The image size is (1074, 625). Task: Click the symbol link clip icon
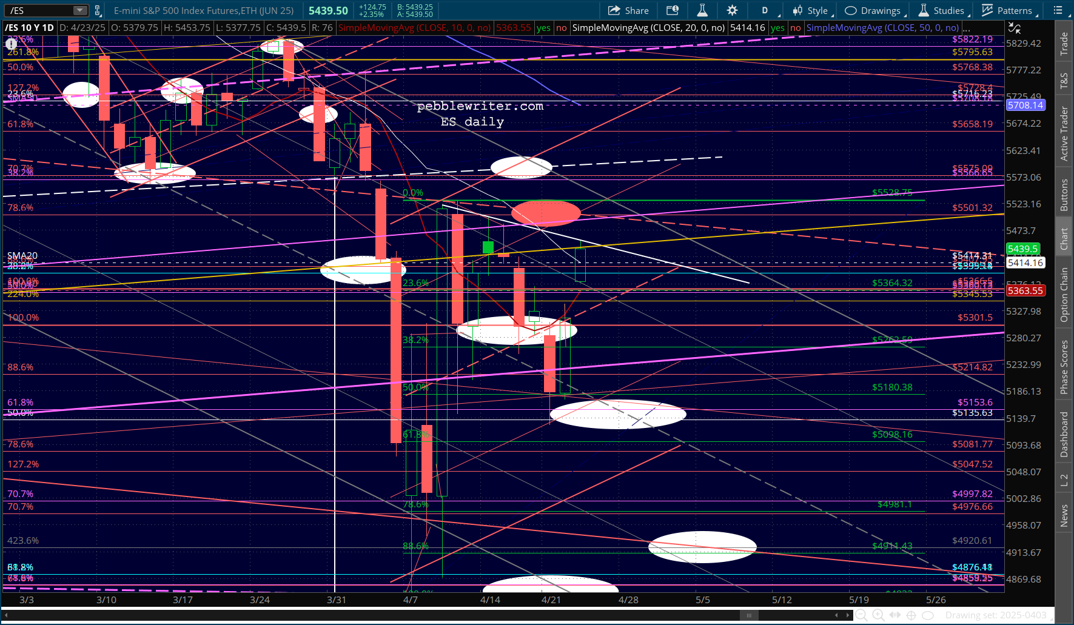coord(98,10)
